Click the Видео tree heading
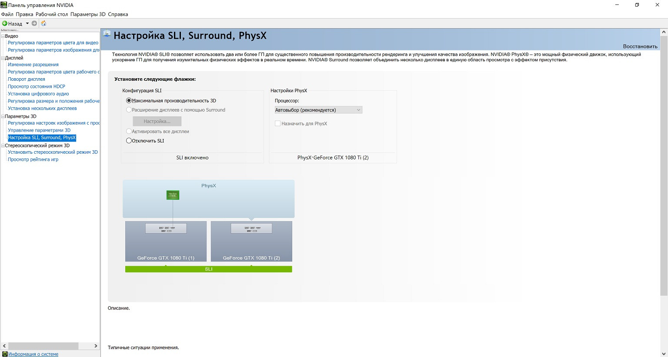668x357 pixels. 12,36
